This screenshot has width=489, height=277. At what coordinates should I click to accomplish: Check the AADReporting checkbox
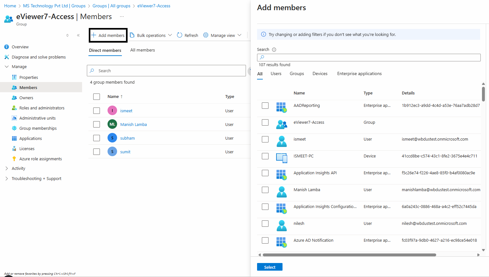coord(265,106)
